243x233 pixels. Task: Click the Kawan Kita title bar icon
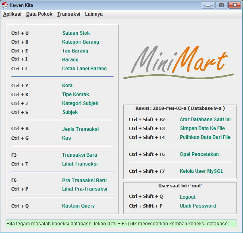point(5,5)
